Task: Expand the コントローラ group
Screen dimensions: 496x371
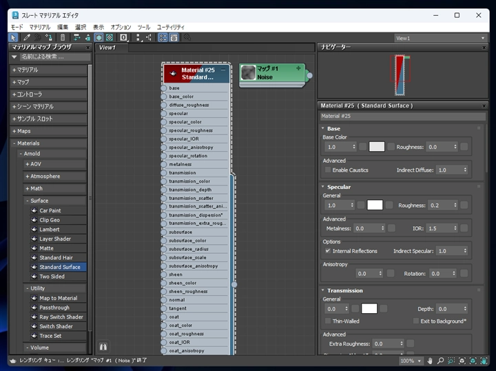Action: (48, 94)
